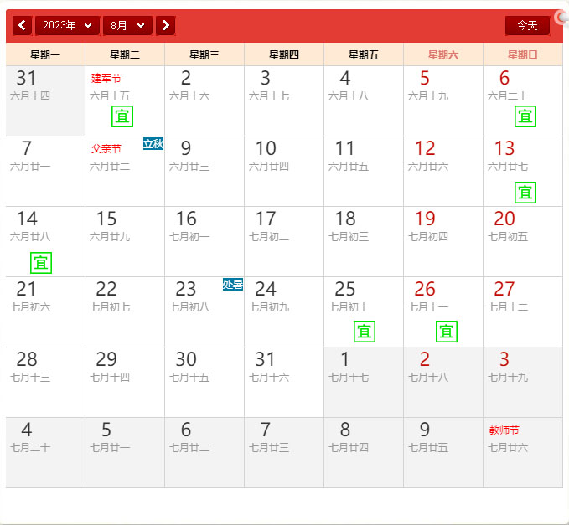Open the 2023年 year dropdown
Viewport: 569px width, 525px height.
pos(67,25)
